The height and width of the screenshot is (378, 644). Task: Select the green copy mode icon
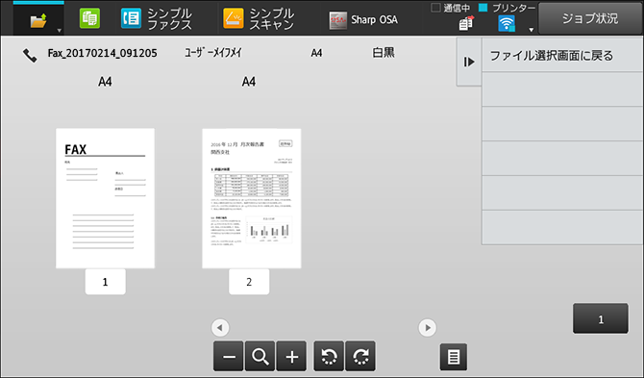click(89, 19)
